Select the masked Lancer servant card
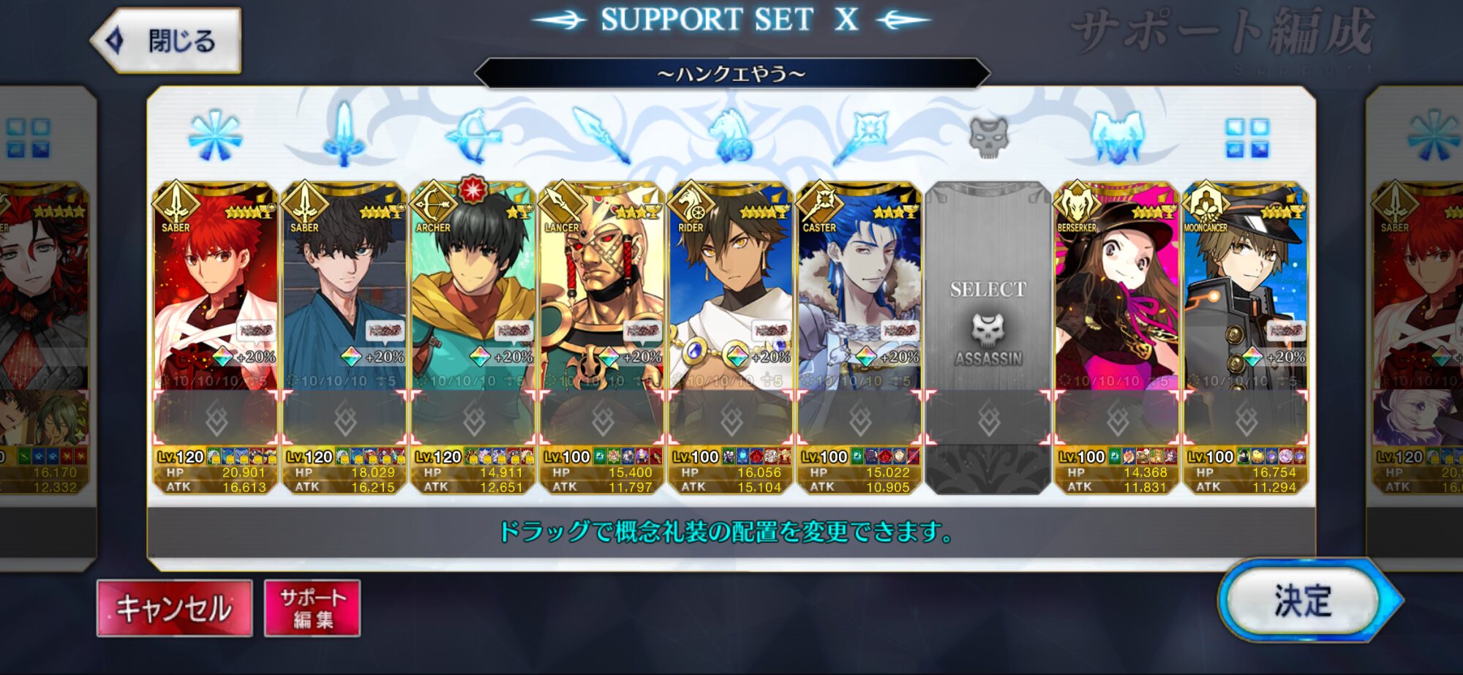The height and width of the screenshot is (675, 1463). click(601, 285)
